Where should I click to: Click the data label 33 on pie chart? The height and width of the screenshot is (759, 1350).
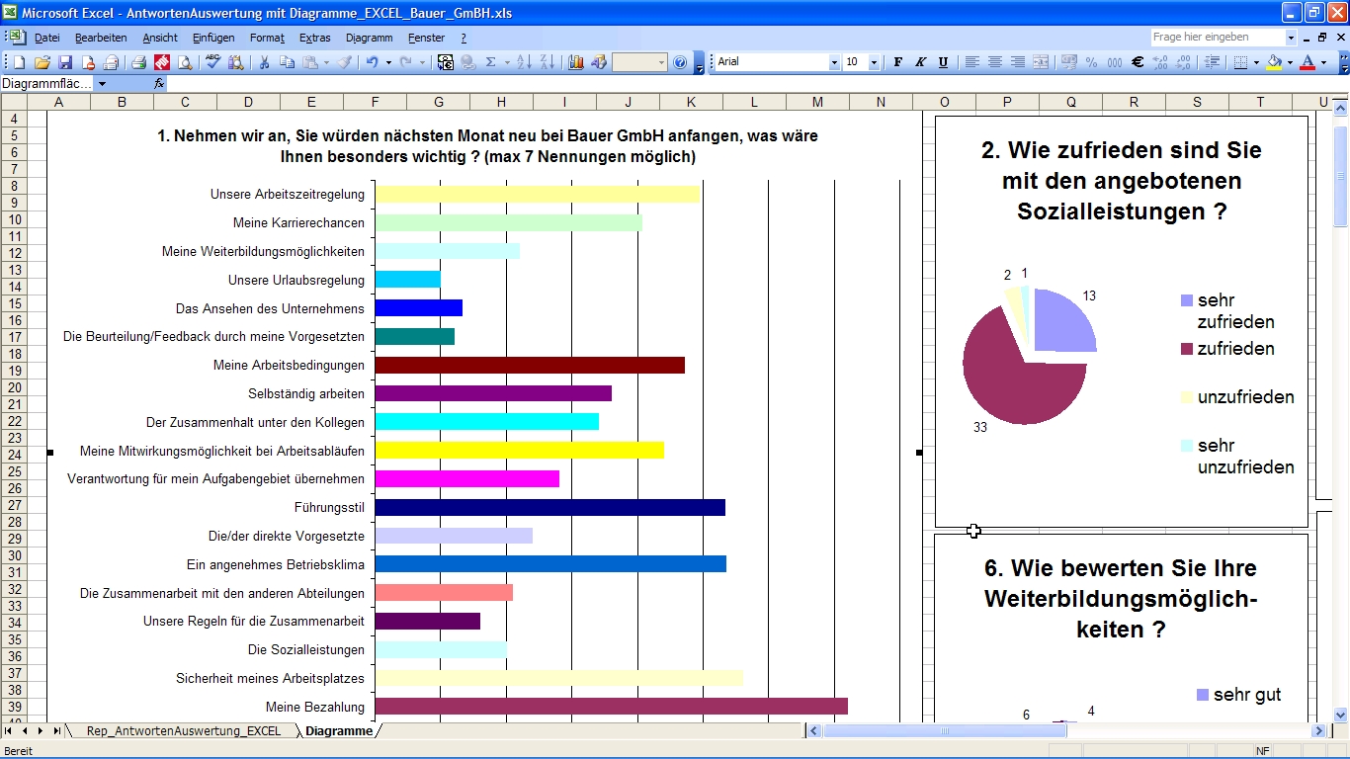(979, 427)
